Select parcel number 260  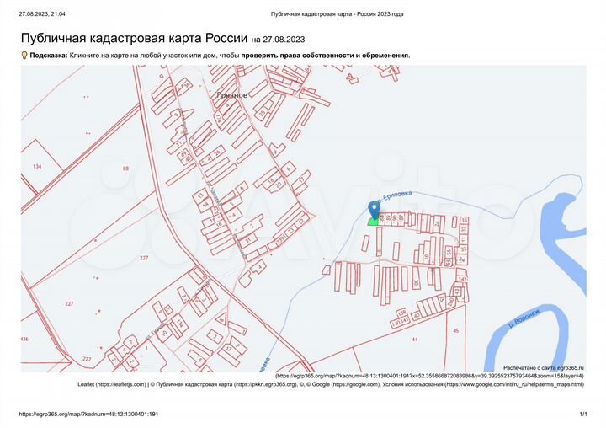click(x=450, y=301)
